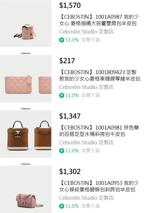Click the $1,302 price label
This screenshot has width=144, height=213.
70,171
